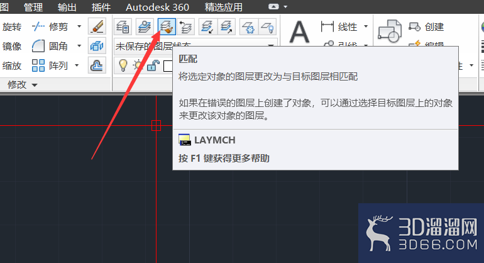
Task: Open the 修剪 dropdown arrow
Action: (79, 26)
